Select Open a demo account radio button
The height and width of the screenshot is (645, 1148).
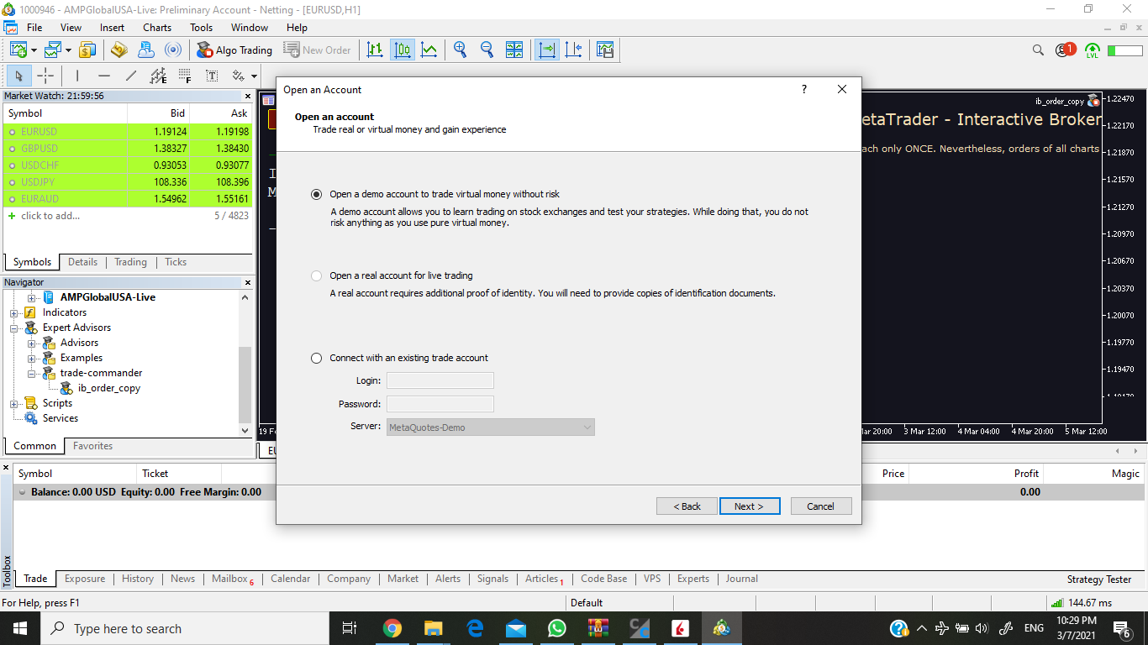pyautogui.click(x=316, y=194)
